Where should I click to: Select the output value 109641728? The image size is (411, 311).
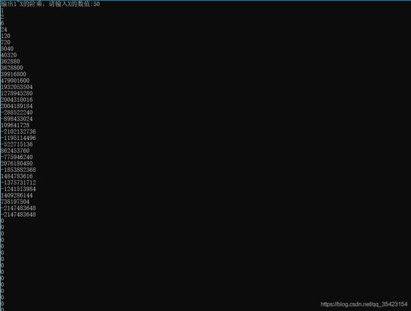[15, 126]
